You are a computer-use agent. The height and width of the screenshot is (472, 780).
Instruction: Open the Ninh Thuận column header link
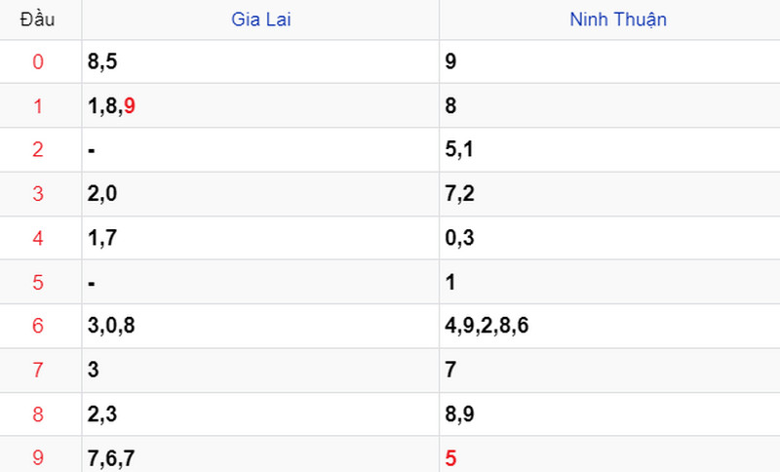click(x=618, y=20)
